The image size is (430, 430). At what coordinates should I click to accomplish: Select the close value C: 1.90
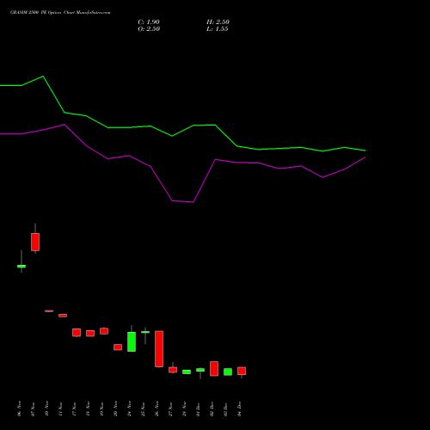click(149, 22)
